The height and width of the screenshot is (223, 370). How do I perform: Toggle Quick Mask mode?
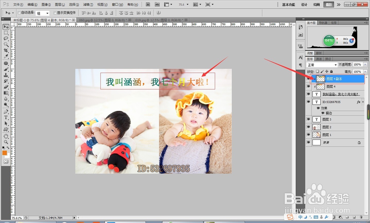pyautogui.click(x=6, y=162)
